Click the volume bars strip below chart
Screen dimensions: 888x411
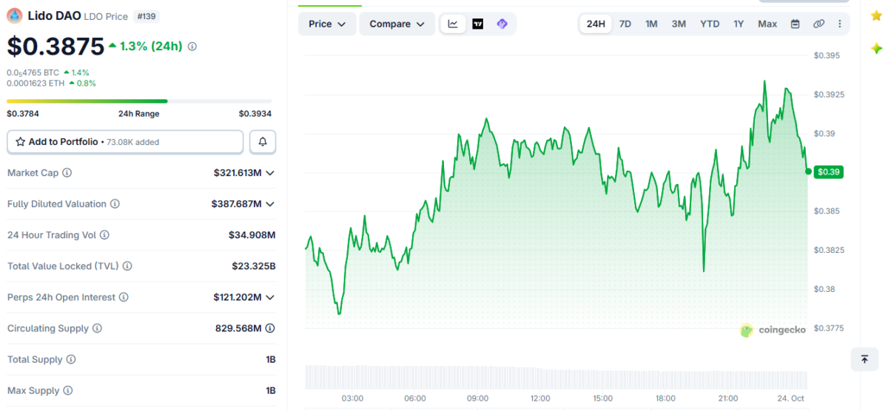click(x=556, y=377)
